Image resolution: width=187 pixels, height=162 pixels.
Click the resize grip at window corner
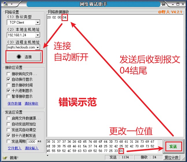pyautogui.click(x=184, y=159)
